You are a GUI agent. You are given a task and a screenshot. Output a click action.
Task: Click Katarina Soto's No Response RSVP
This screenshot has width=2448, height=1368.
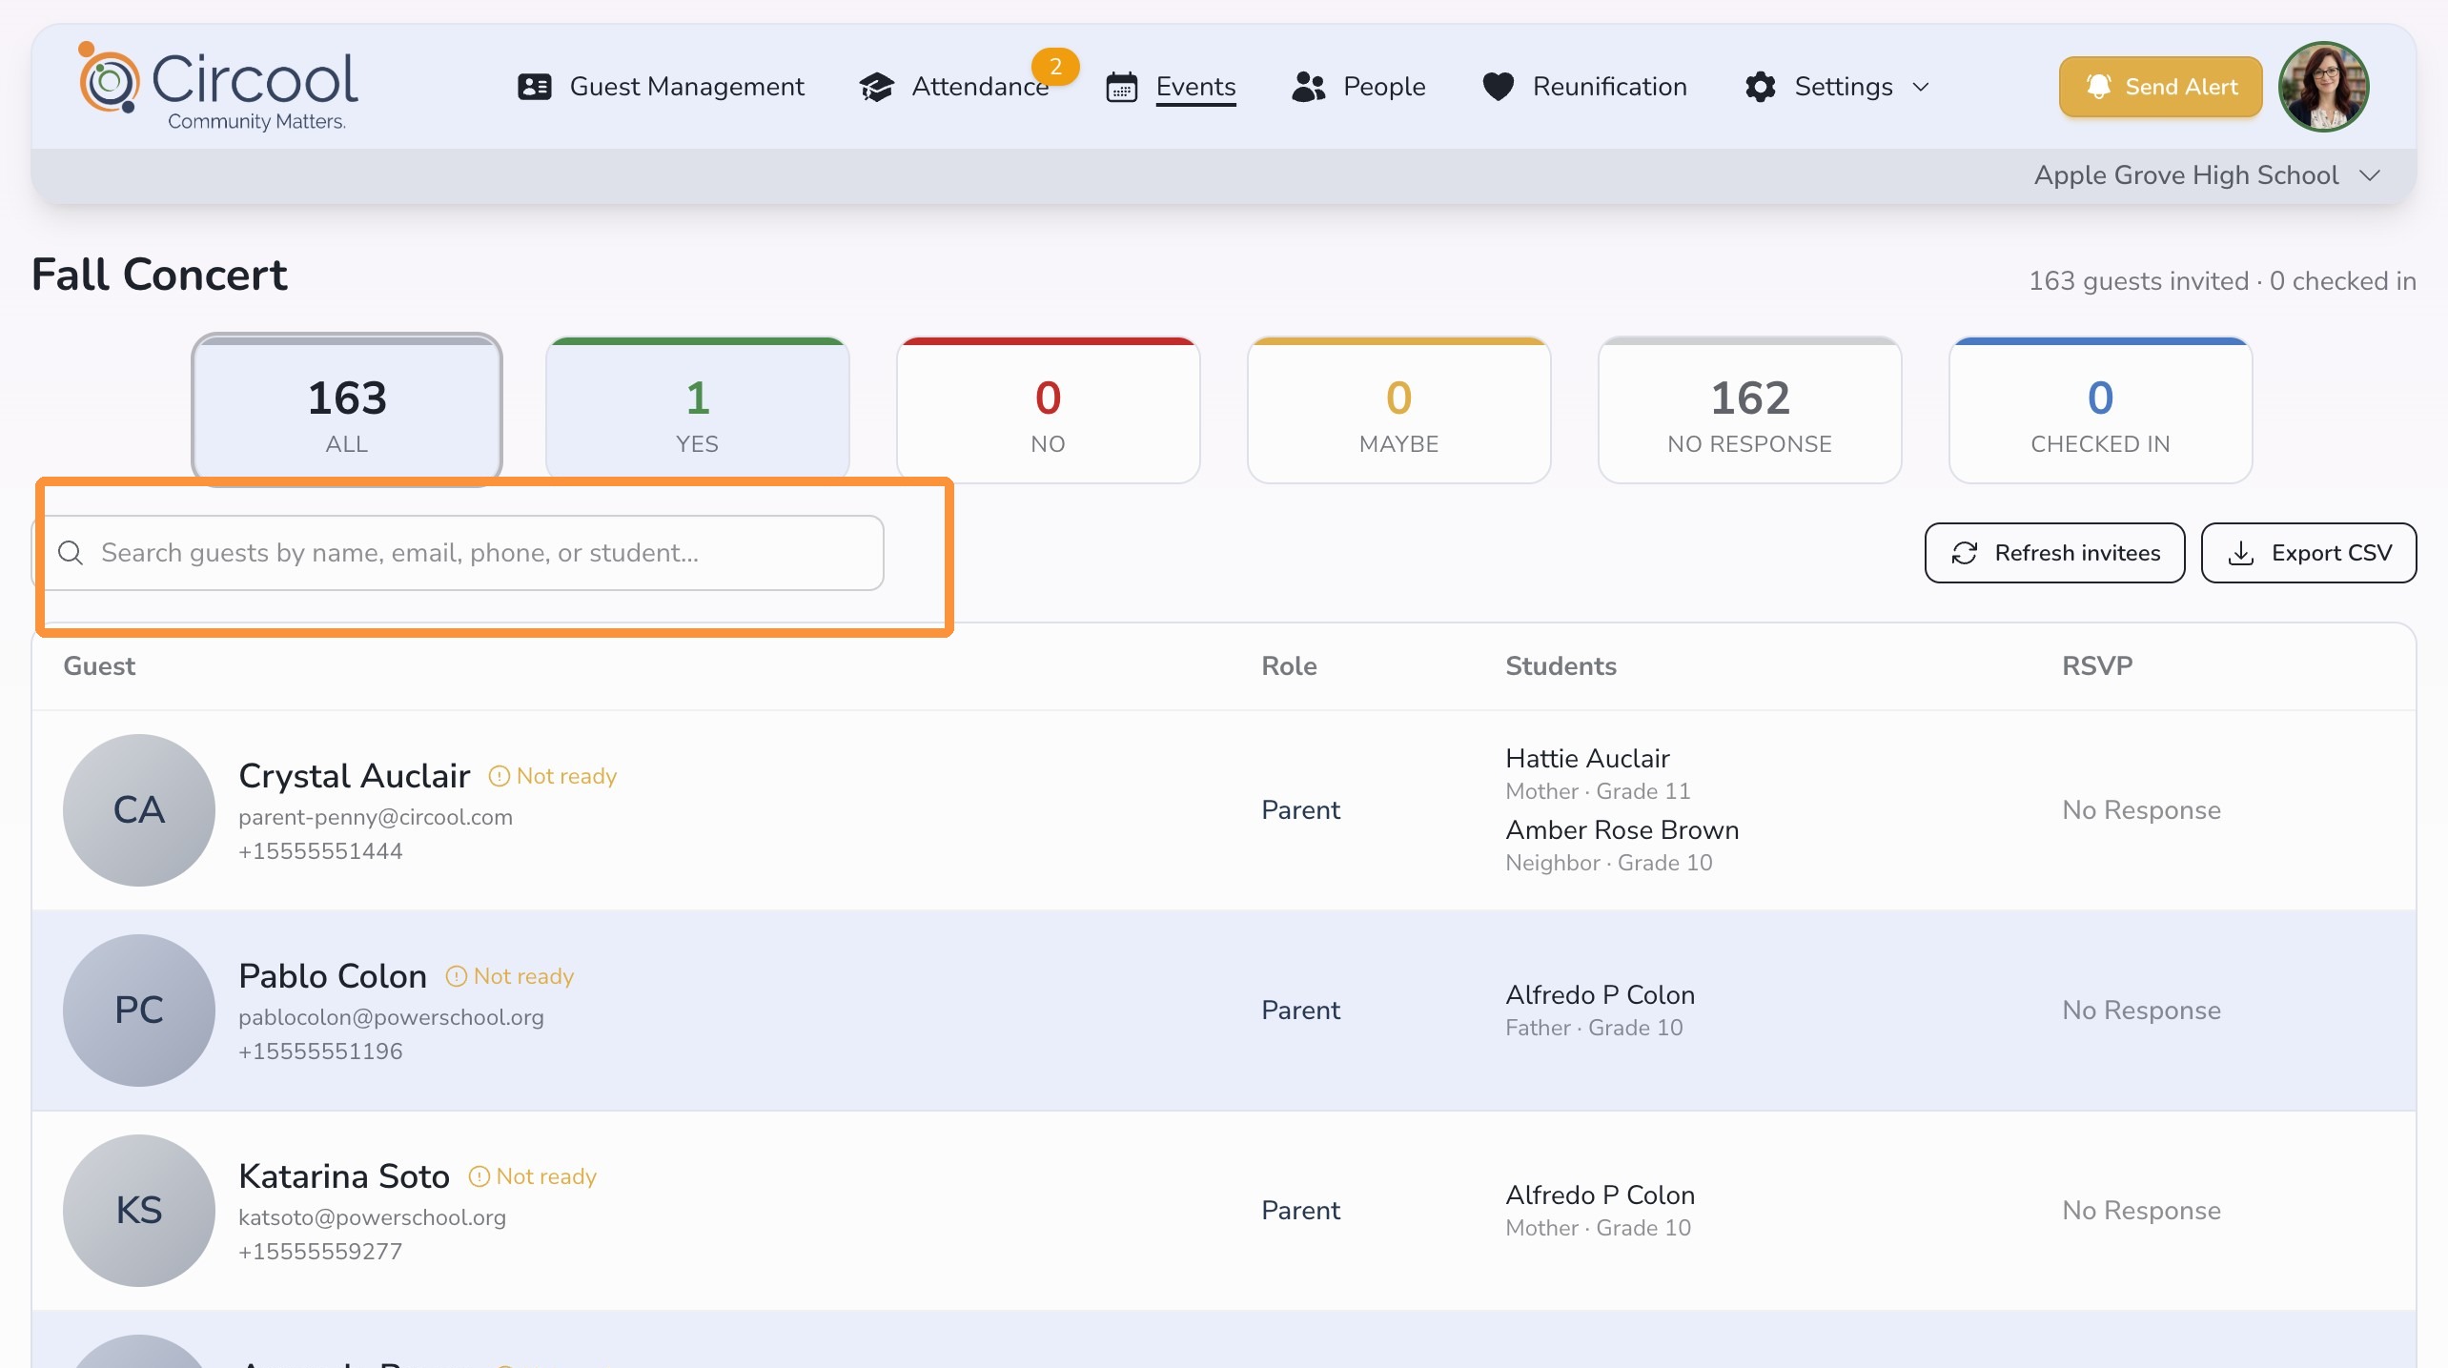click(x=2141, y=1211)
